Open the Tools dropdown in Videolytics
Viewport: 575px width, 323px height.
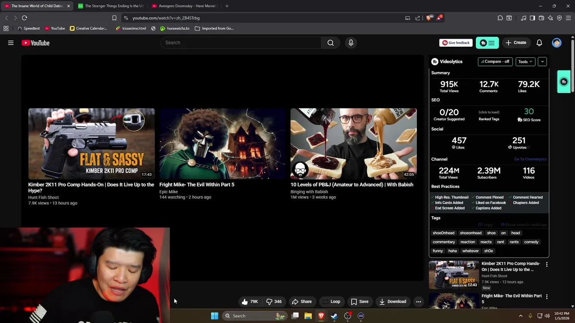pyautogui.click(x=525, y=61)
